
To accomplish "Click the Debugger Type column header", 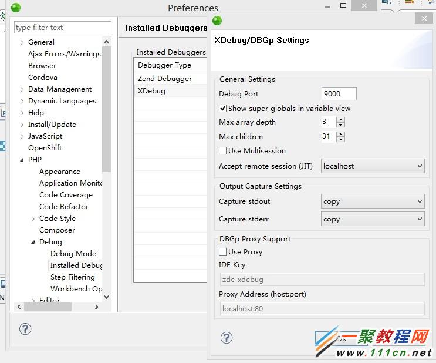I will (170, 65).
